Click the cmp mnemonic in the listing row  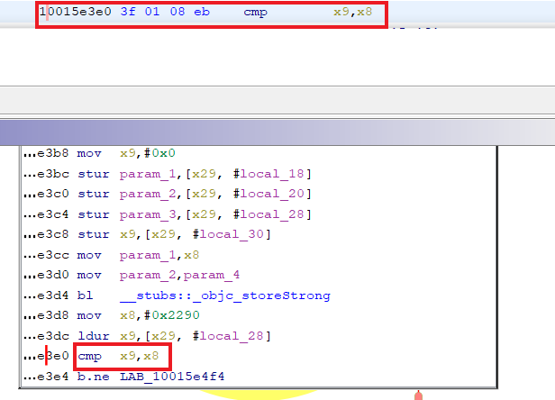click(255, 13)
